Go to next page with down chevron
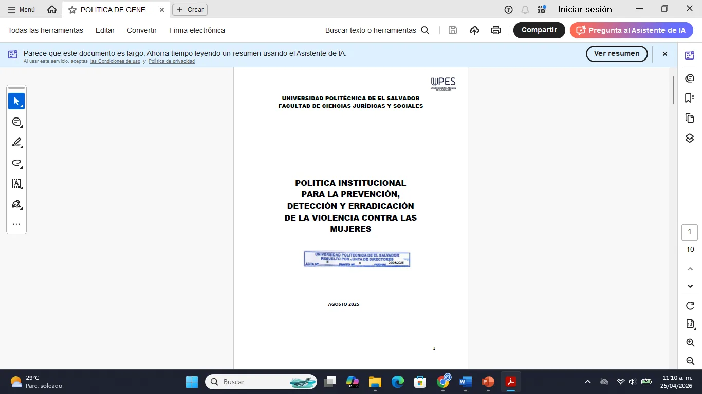The image size is (702, 394). [690, 286]
